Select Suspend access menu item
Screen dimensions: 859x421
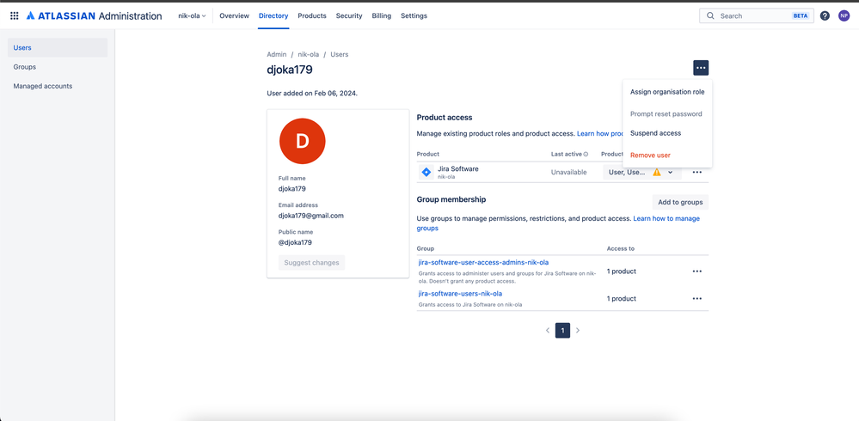pyautogui.click(x=667, y=133)
